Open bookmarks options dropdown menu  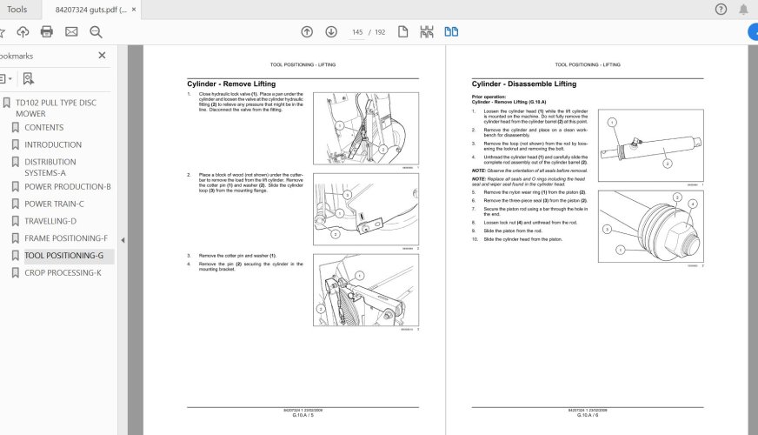[6, 78]
